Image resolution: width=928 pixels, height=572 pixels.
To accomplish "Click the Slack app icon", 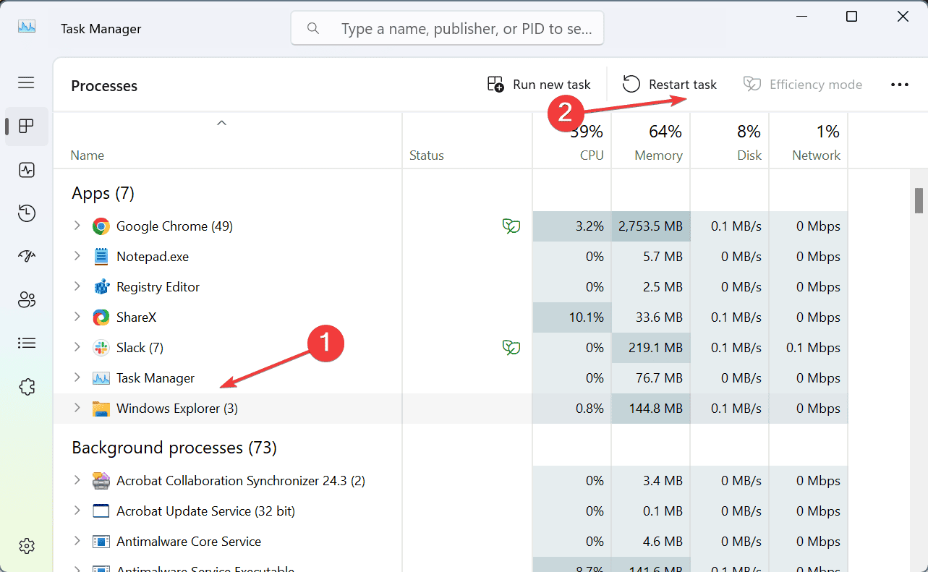I will pos(101,348).
